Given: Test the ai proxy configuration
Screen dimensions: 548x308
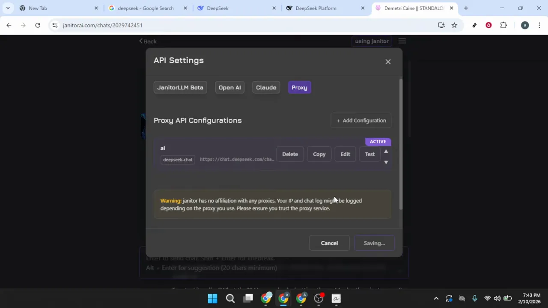Looking at the screenshot, I should [369, 154].
